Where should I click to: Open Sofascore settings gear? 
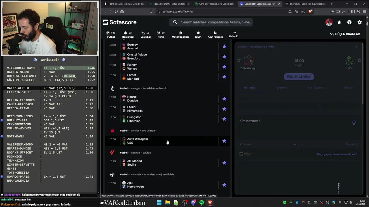(359, 22)
